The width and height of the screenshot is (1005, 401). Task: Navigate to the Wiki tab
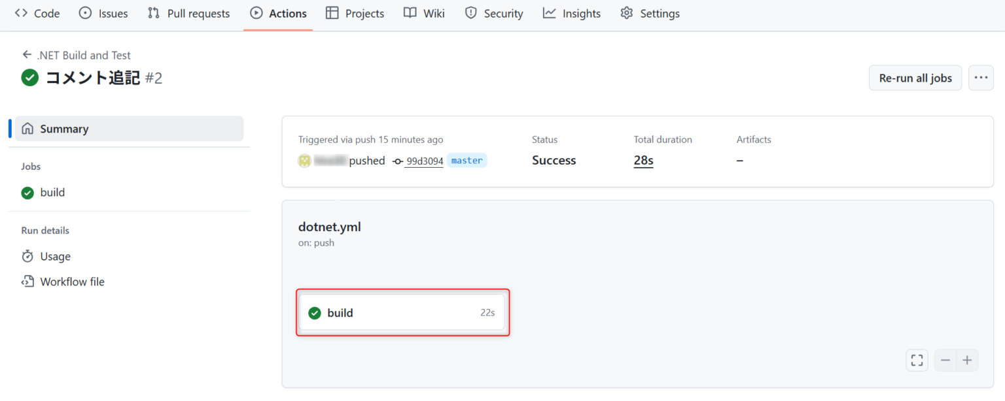tap(424, 13)
